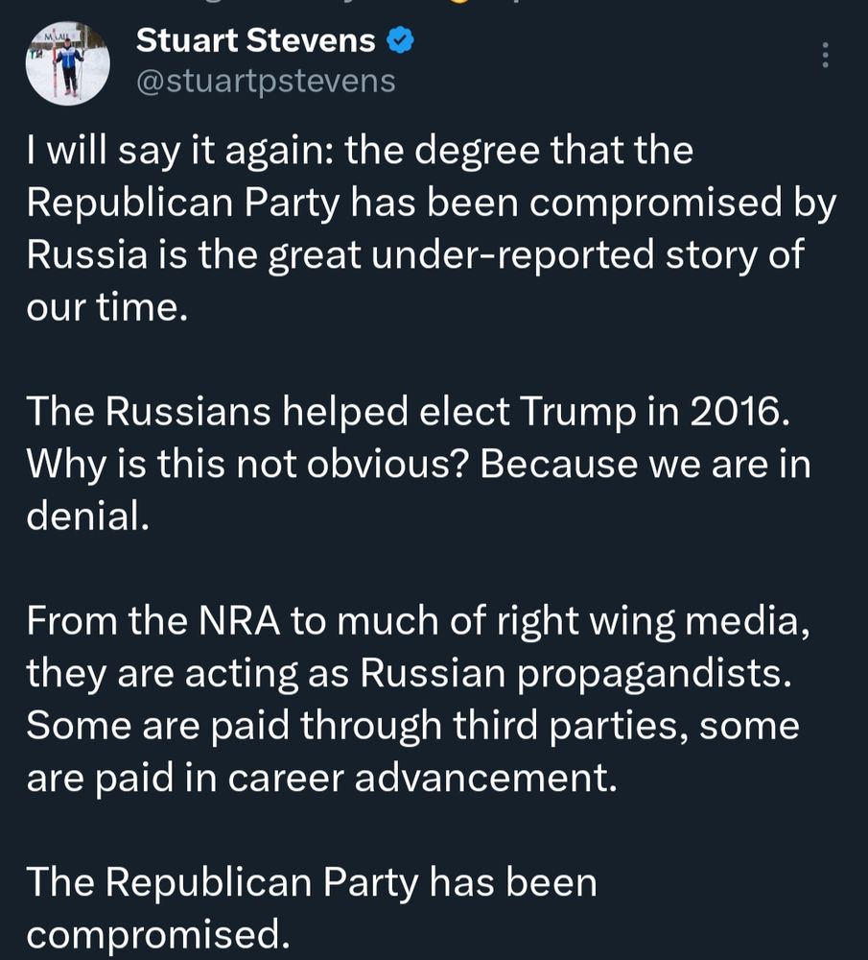Open the three-dot more options menu
The image size is (868, 960).
click(x=824, y=56)
